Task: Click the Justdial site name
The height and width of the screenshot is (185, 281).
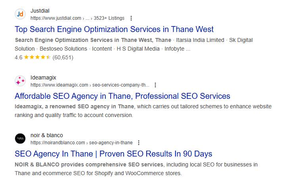Action: click(40, 11)
